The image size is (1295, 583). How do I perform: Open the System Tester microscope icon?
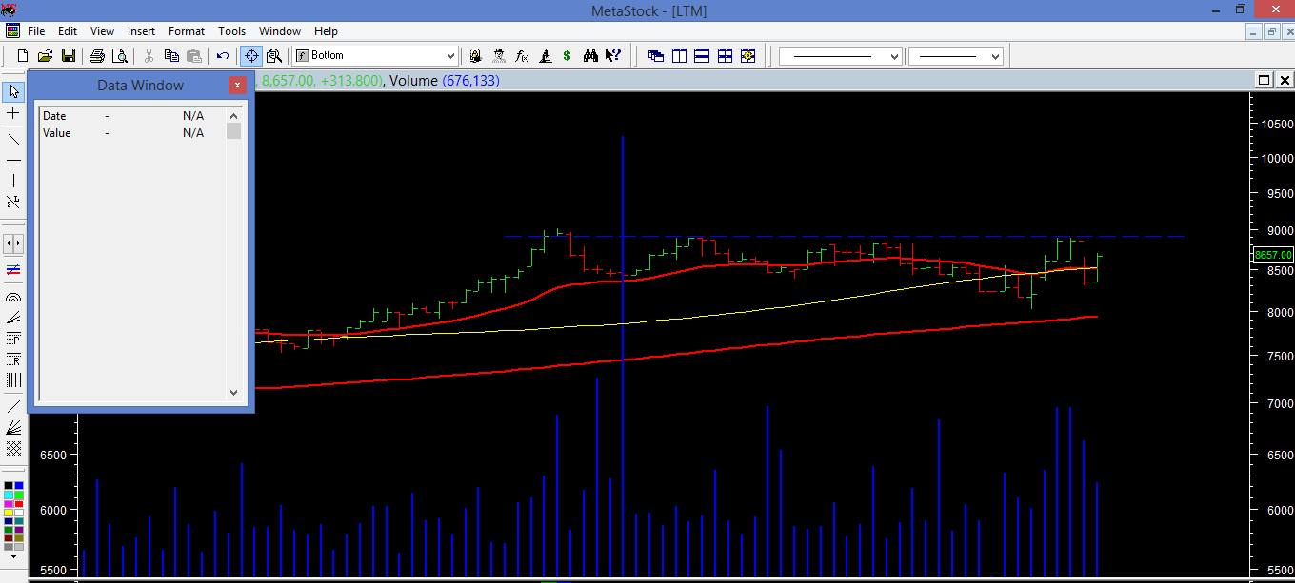click(x=545, y=56)
